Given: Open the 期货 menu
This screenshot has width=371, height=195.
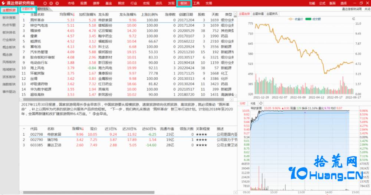Looking at the screenshot, I should (x=121, y=3).
